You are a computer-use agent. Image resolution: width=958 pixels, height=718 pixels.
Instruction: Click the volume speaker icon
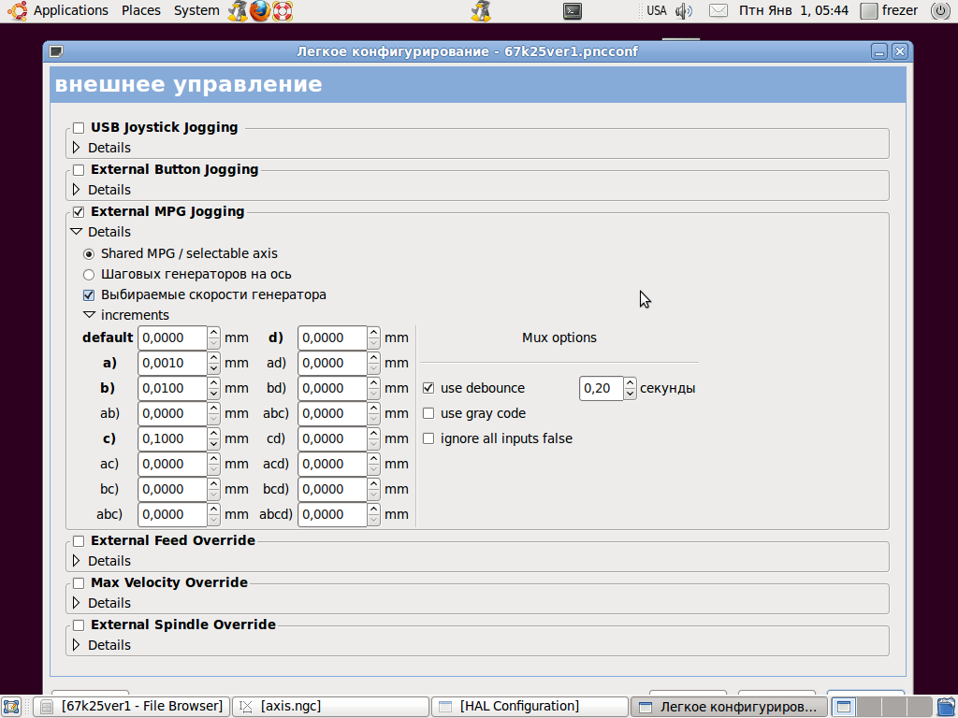[x=684, y=10]
